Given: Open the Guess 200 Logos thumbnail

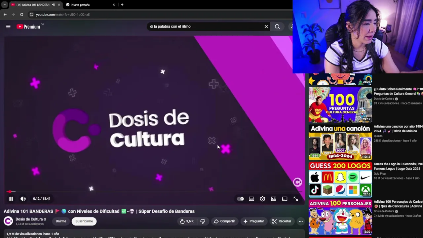Looking at the screenshot, I should point(340,179).
